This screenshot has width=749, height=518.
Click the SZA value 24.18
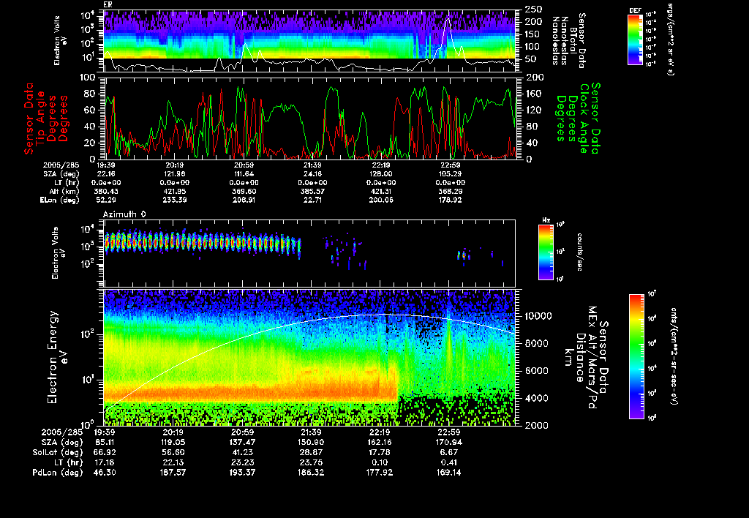[x=312, y=174]
